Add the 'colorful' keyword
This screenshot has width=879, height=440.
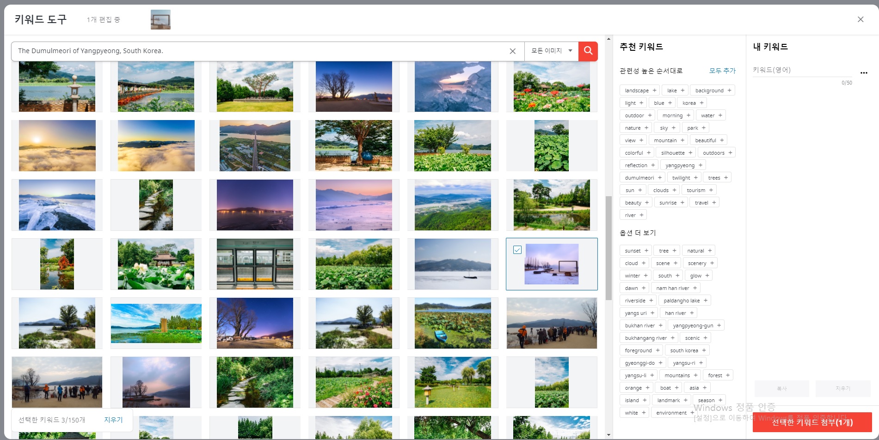pos(637,153)
